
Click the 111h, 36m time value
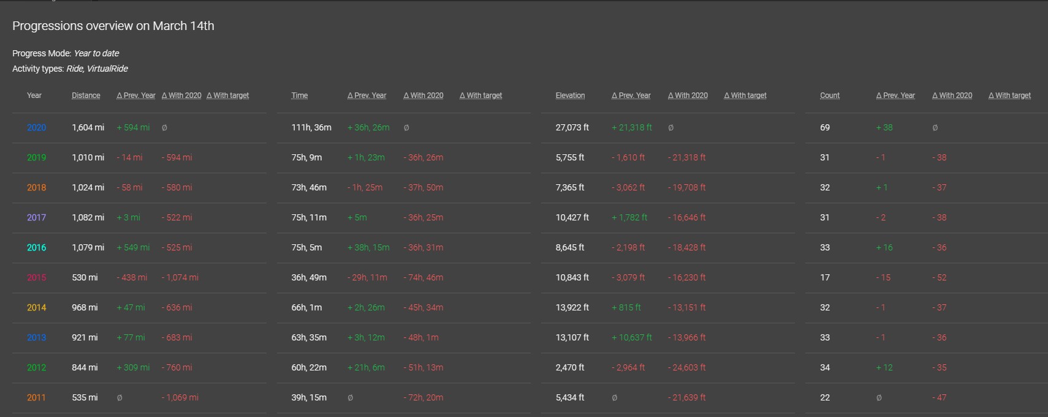tap(311, 127)
